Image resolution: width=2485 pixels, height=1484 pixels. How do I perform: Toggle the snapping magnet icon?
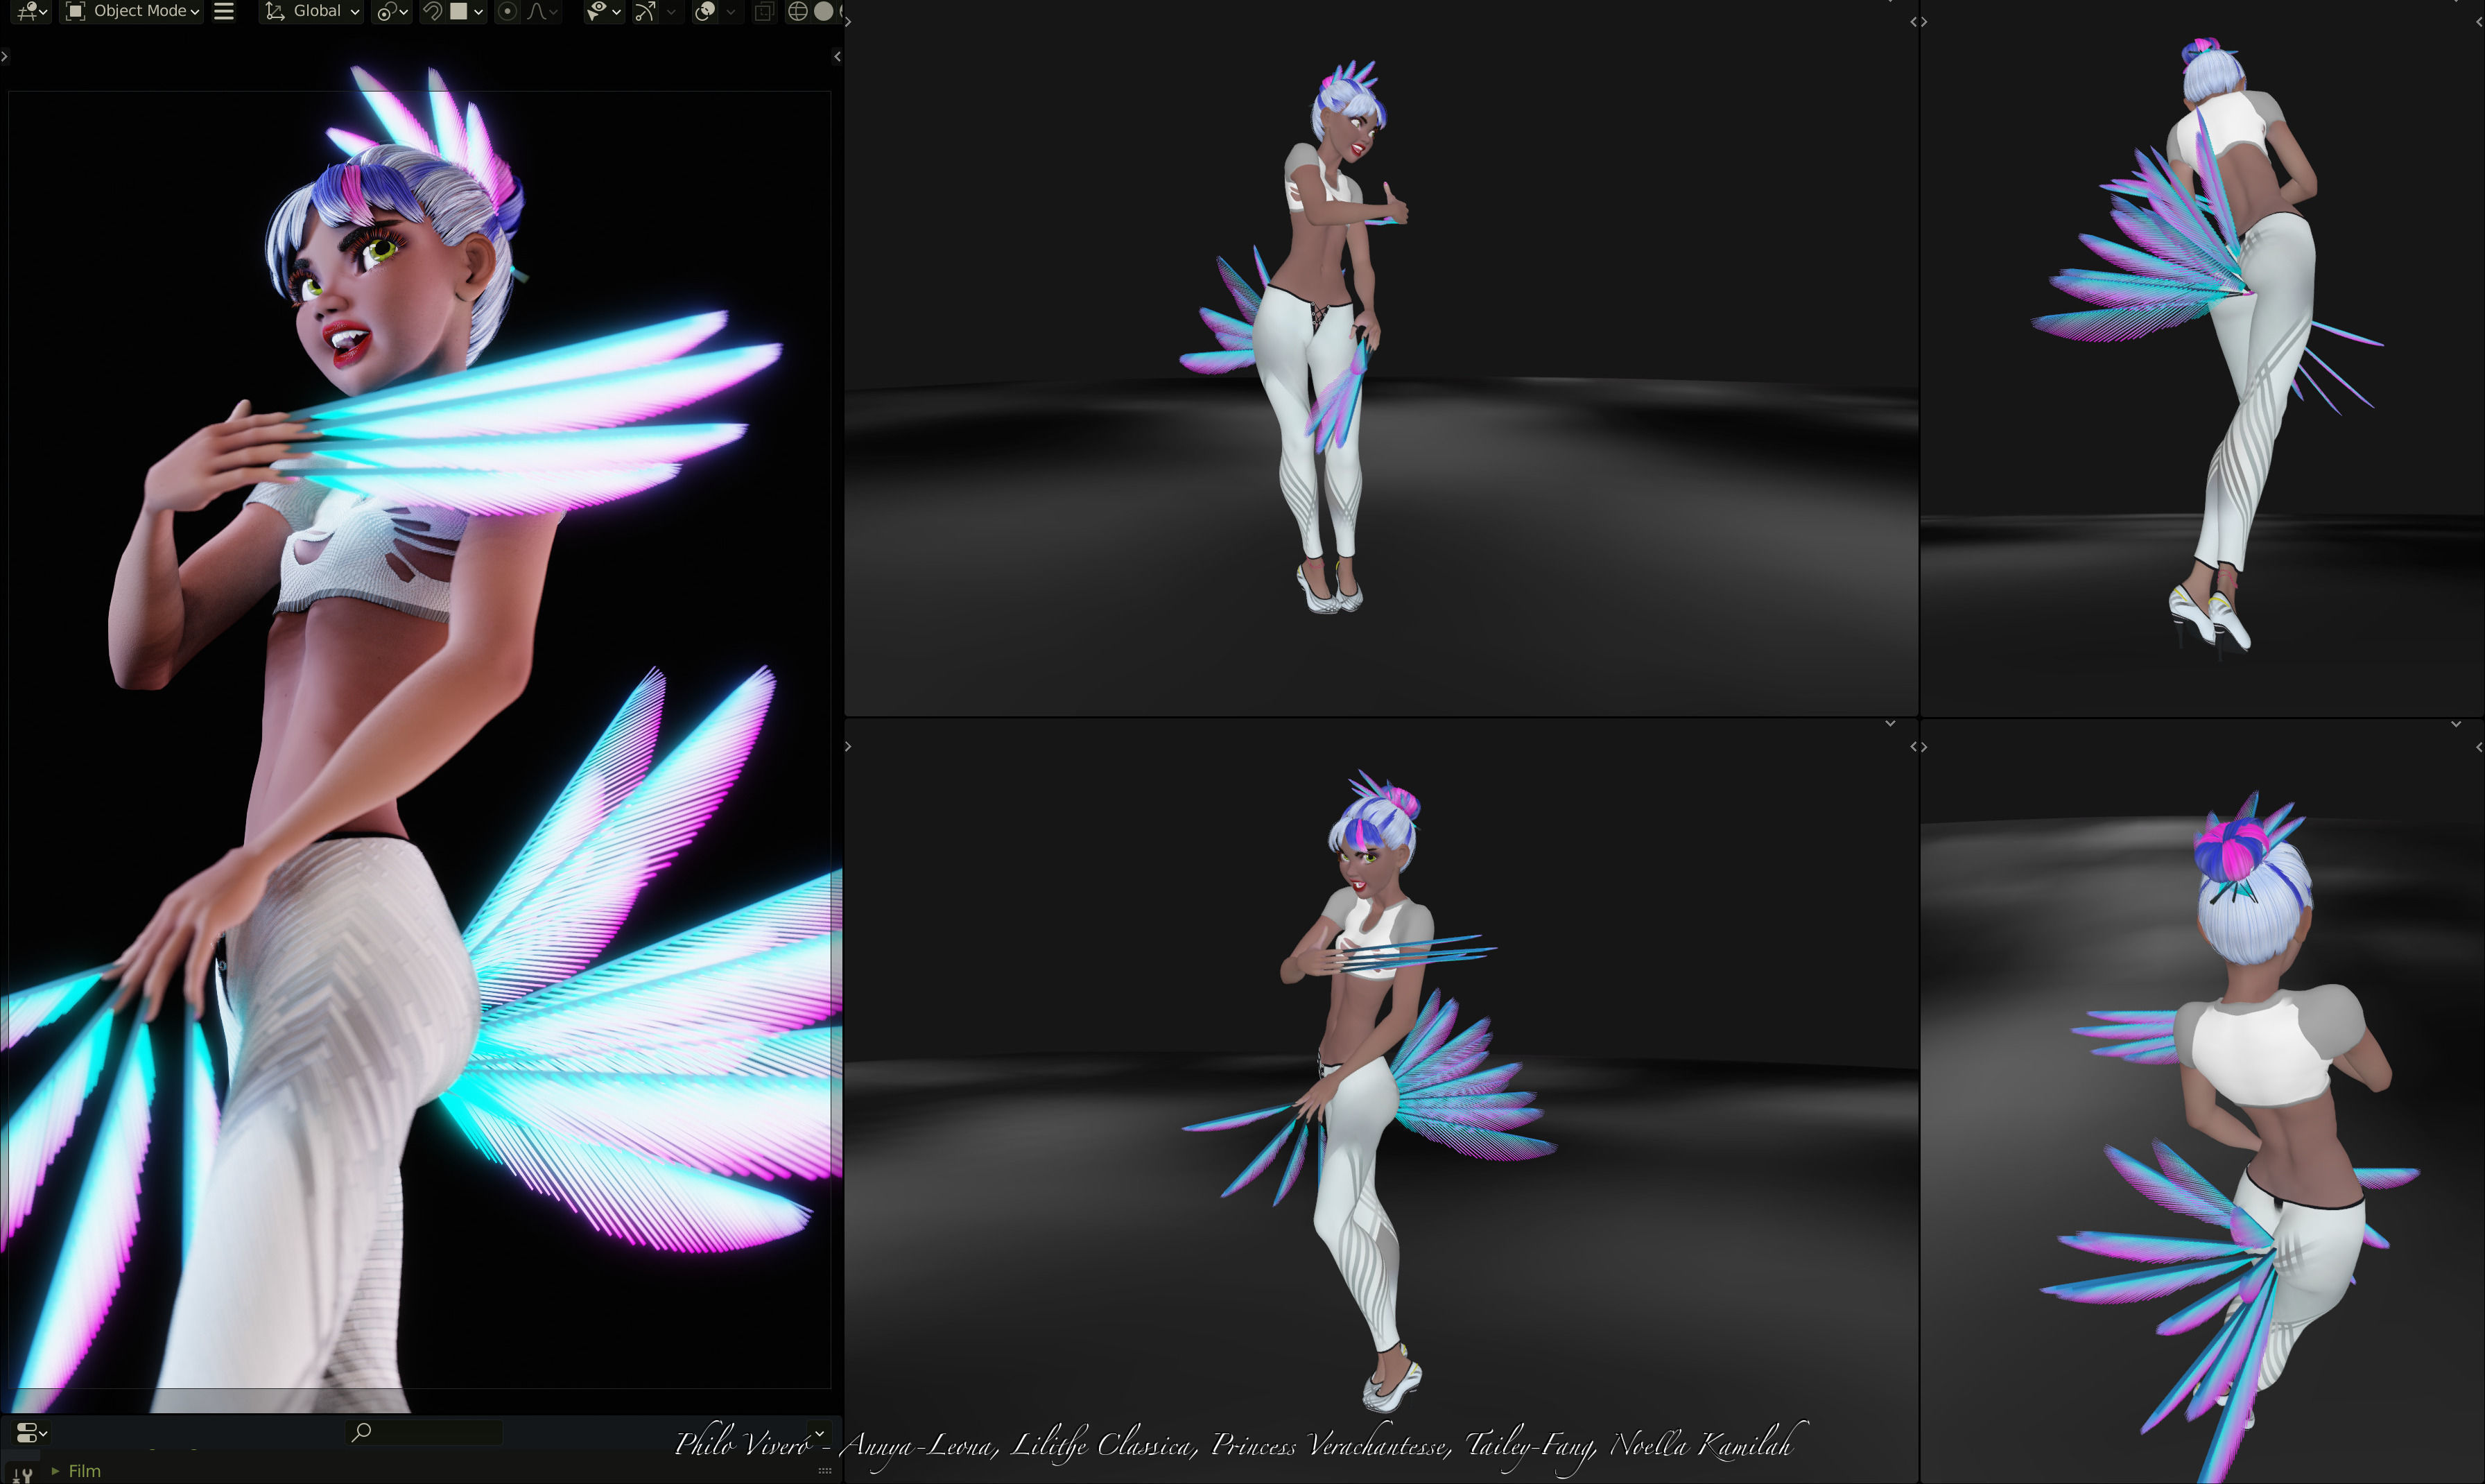(x=433, y=11)
